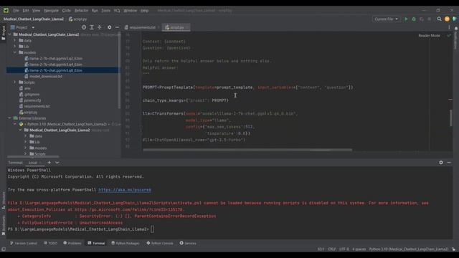Open the Problems tool window

pos(72,243)
